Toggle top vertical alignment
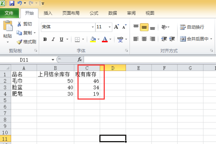 (x=136, y=27)
